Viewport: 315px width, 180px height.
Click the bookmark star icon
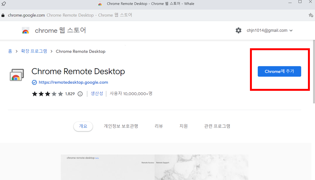[311, 15]
